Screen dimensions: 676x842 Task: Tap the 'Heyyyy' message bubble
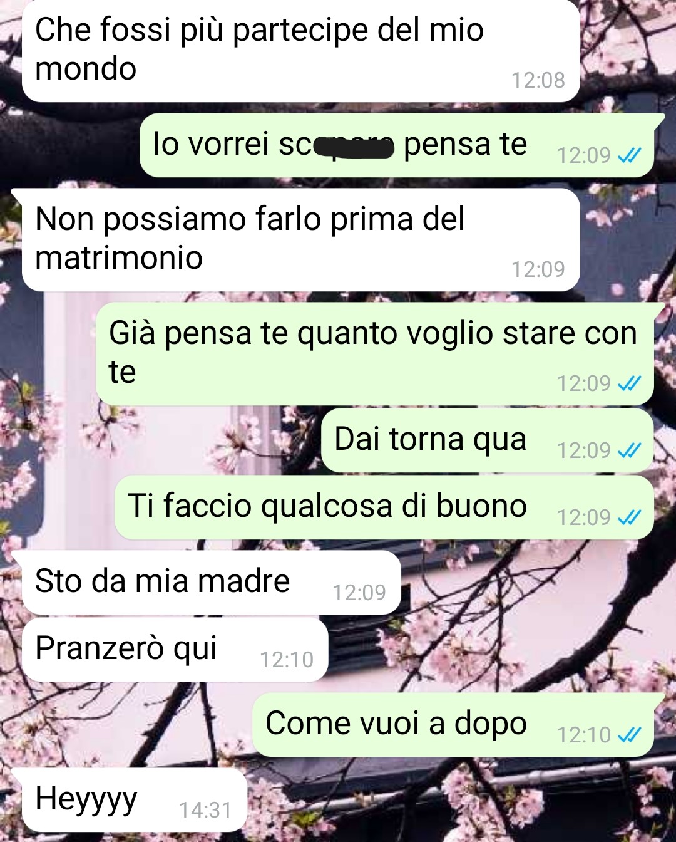[135, 800]
